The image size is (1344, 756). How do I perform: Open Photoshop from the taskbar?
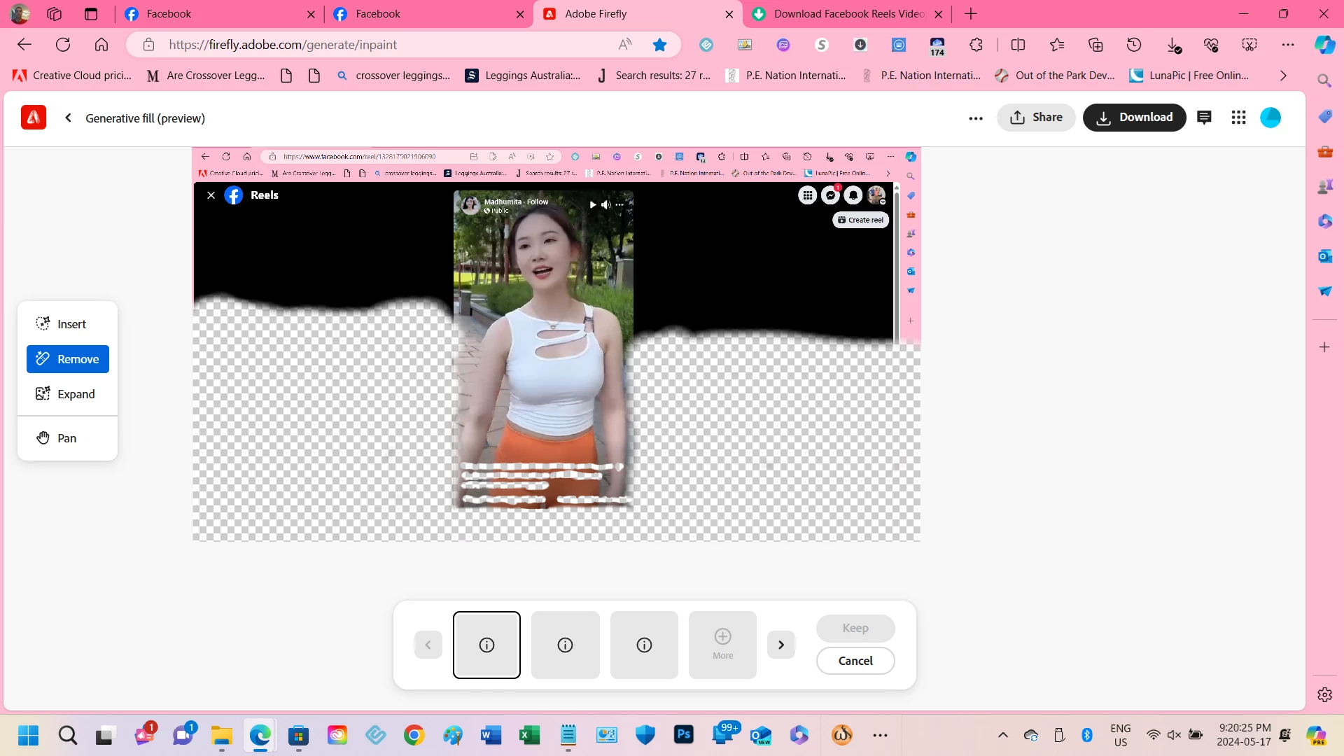tap(683, 735)
